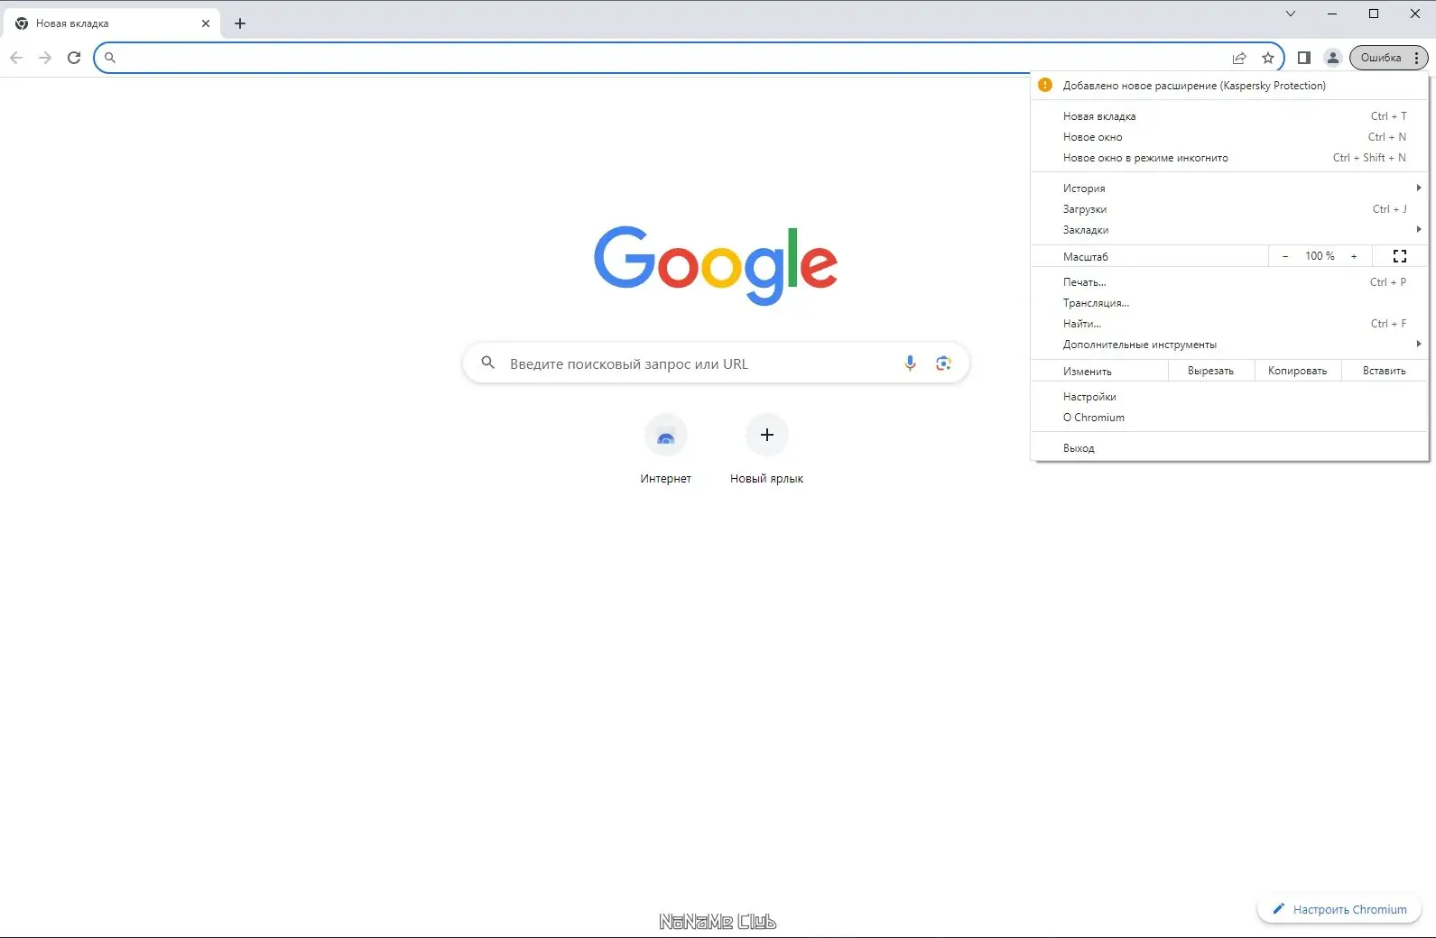
Task: Open a new tab with the plus button
Action: click(240, 23)
